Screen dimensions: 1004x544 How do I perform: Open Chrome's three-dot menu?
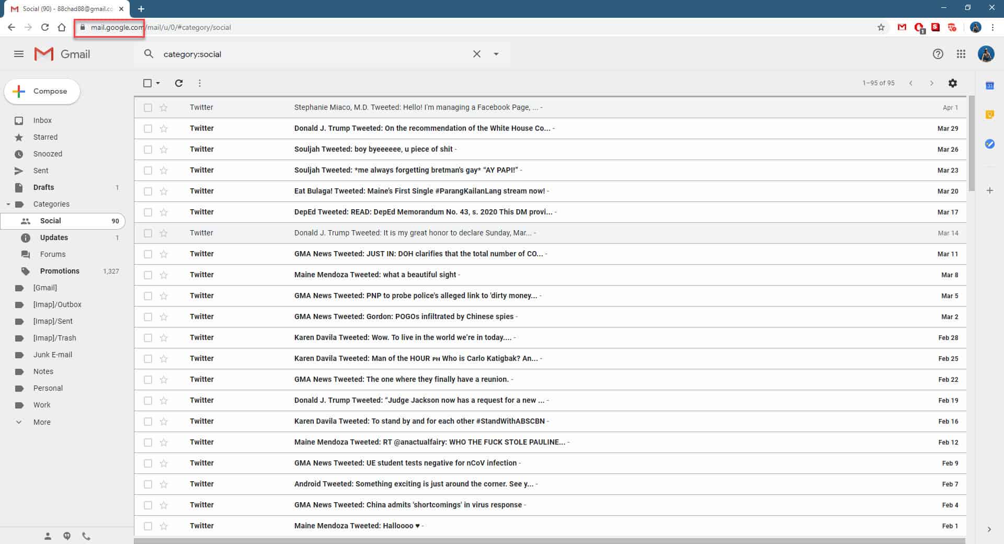click(x=992, y=27)
